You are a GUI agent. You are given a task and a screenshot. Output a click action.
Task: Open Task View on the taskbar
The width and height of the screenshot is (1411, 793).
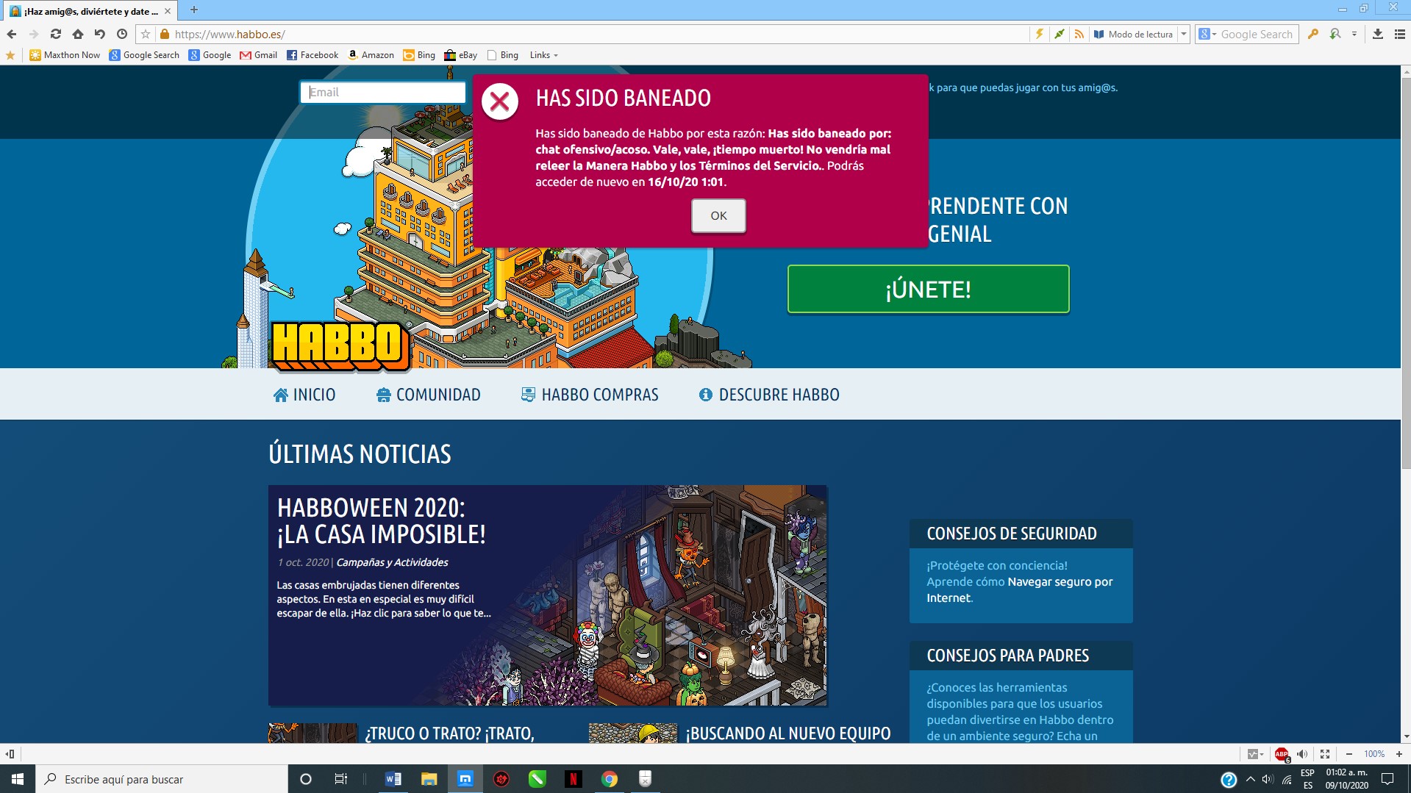pos(340,778)
